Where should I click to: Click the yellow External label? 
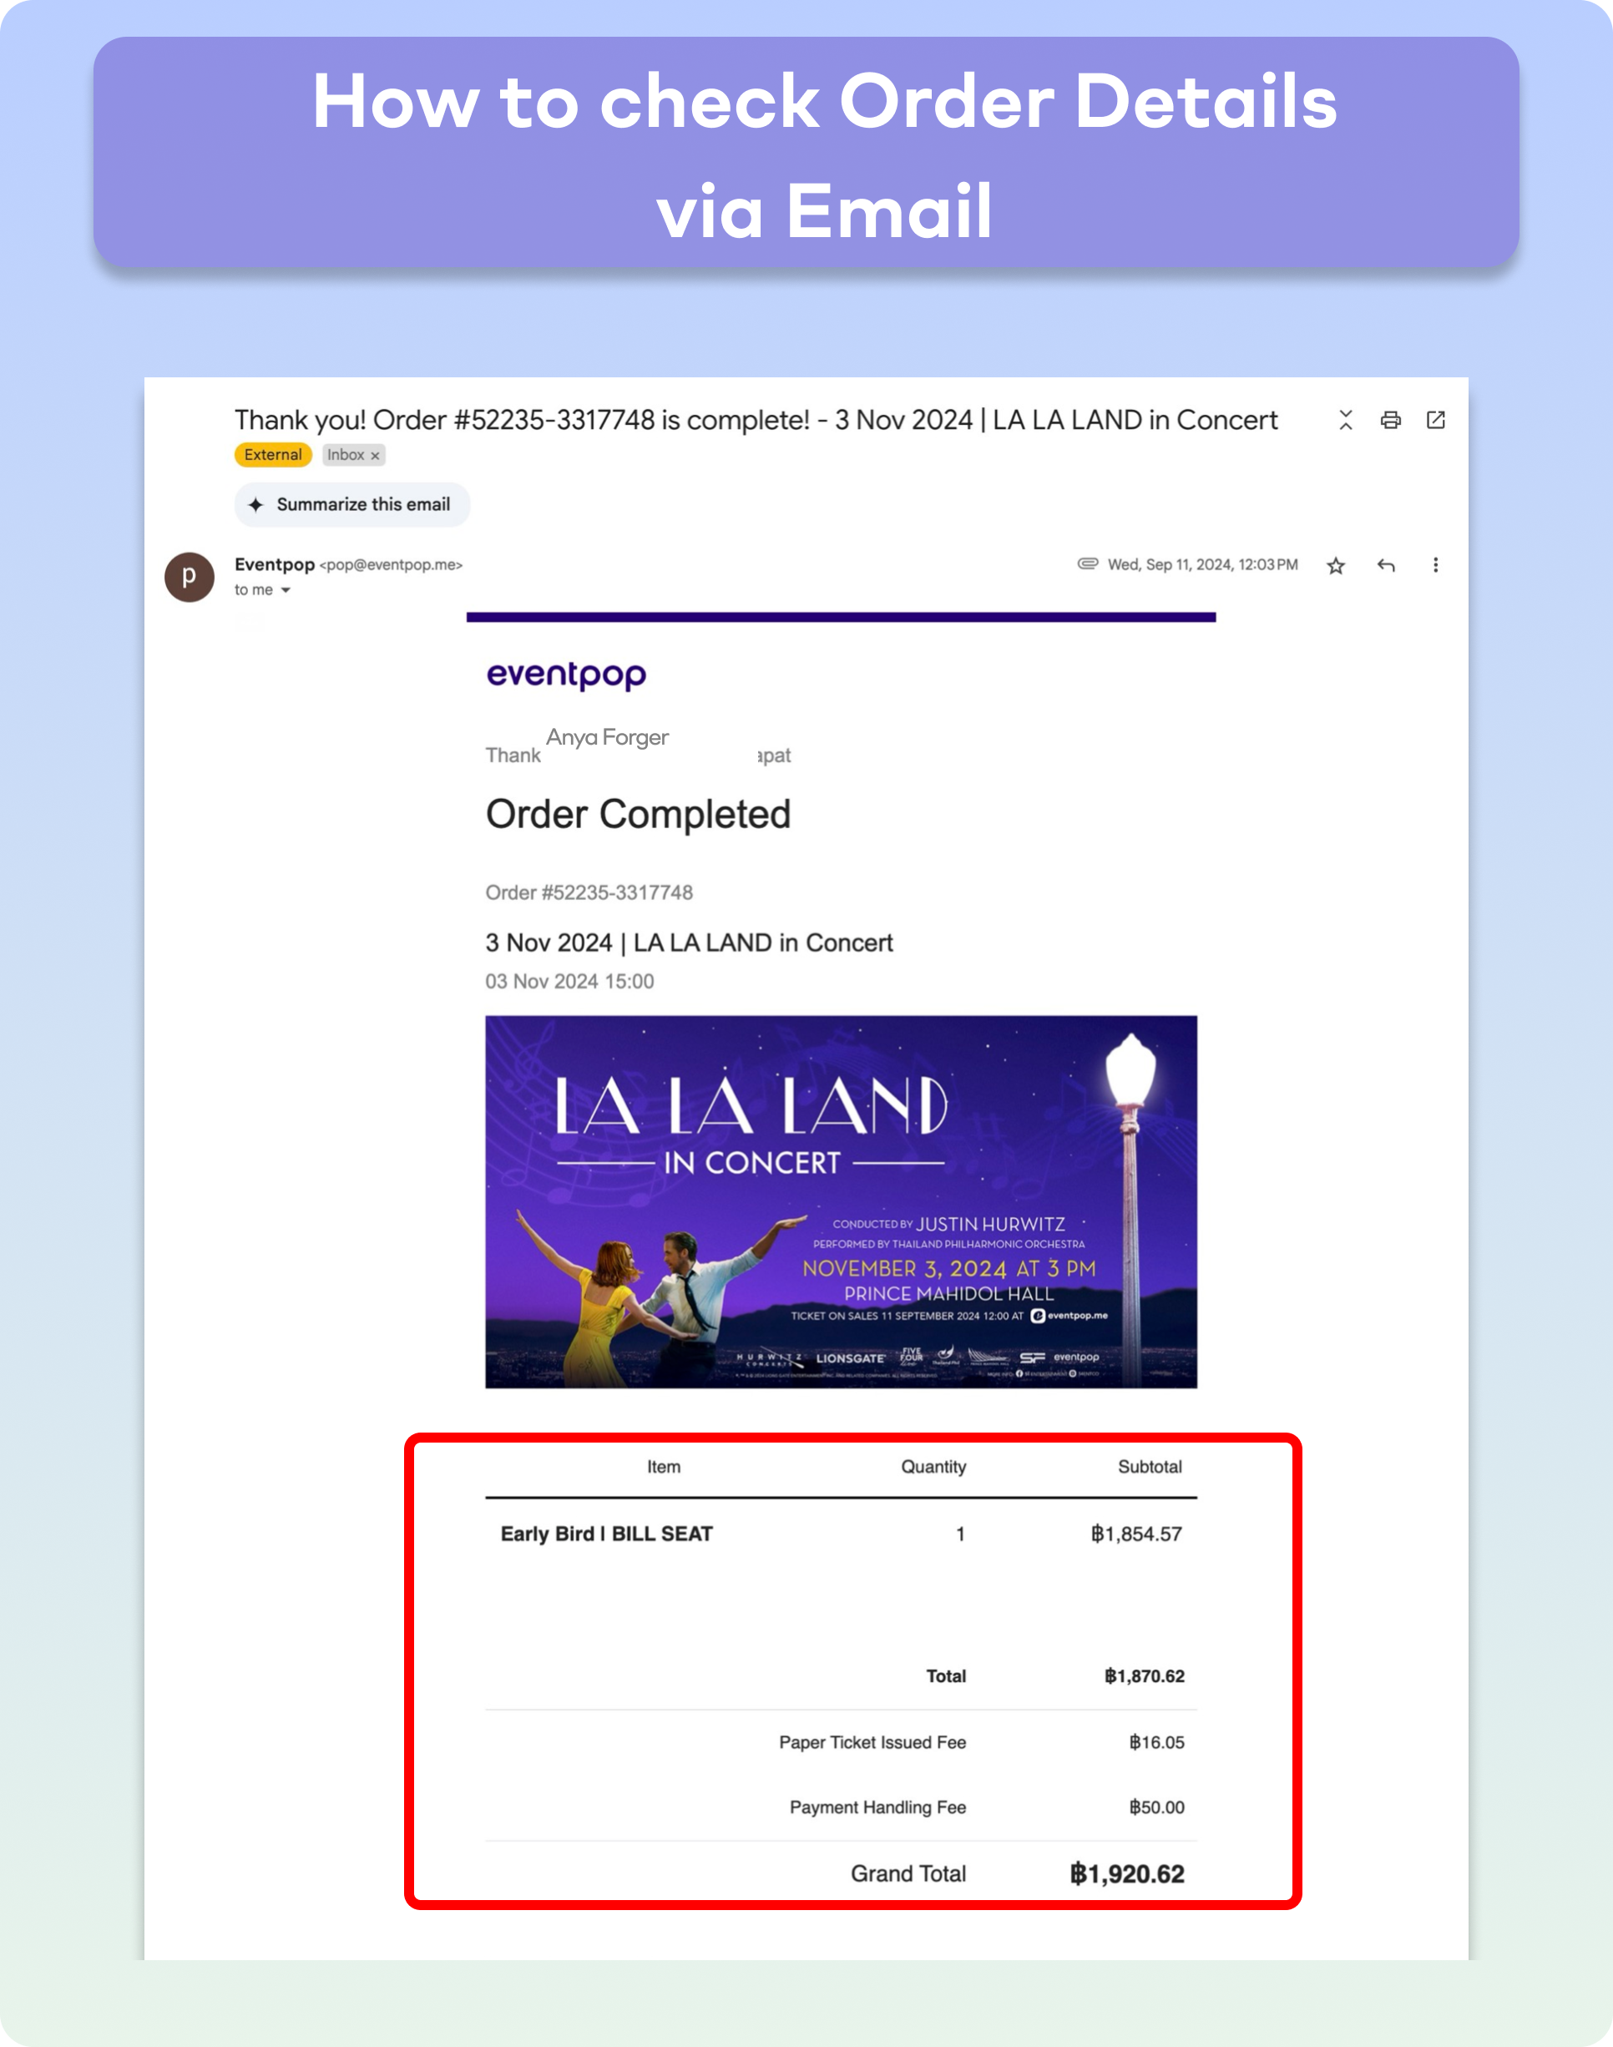pyautogui.click(x=273, y=455)
